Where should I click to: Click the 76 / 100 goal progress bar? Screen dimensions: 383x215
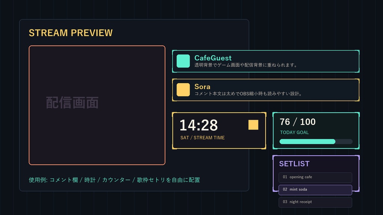click(x=316, y=141)
